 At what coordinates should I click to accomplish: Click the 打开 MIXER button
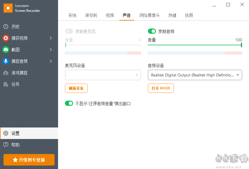161,88
